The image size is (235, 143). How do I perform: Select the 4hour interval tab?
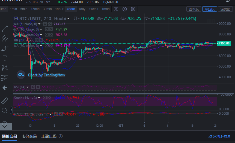[x=71, y=9]
